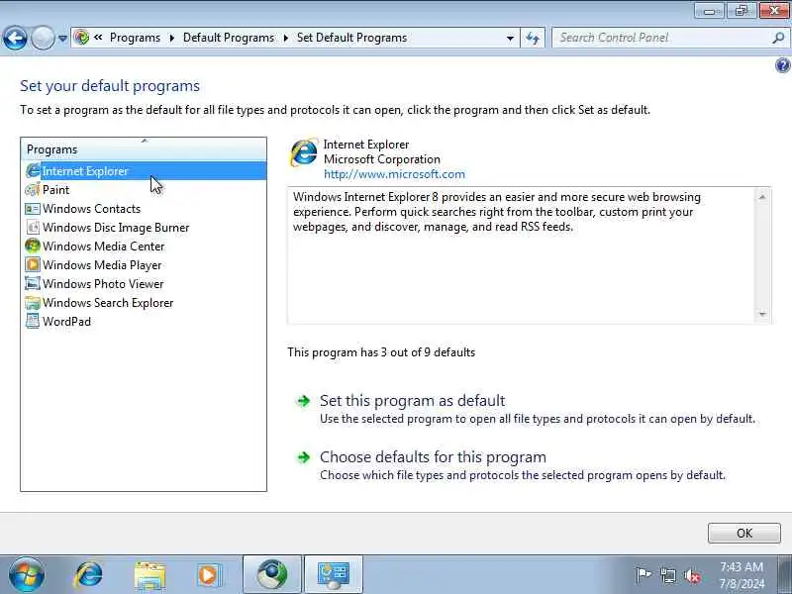Click Choose defaults for this program
This screenshot has height=594, width=792.
coord(433,457)
